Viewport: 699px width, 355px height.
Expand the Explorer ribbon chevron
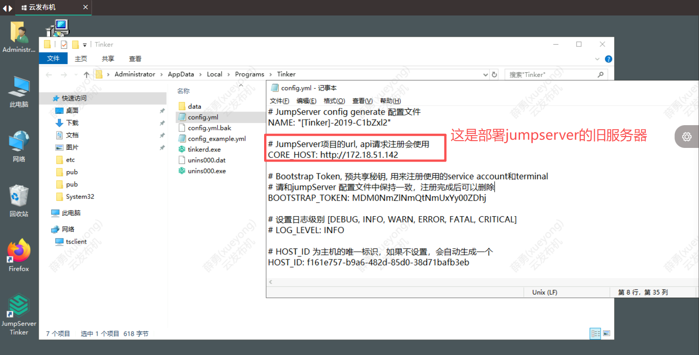pos(597,59)
